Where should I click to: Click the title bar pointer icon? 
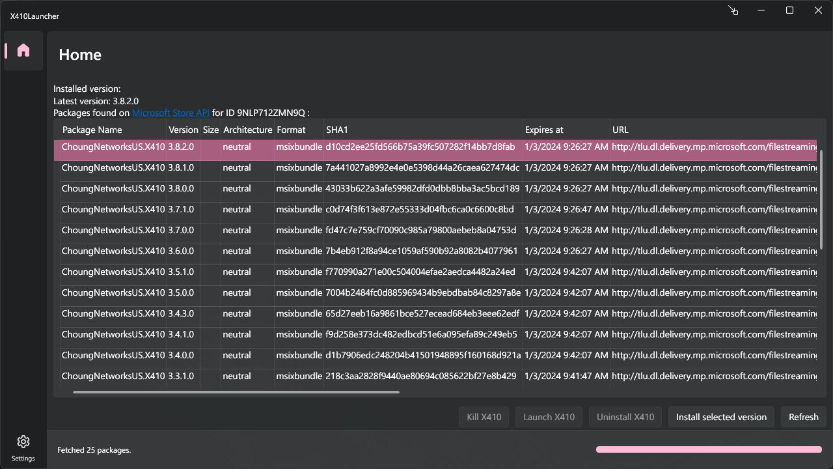click(733, 10)
